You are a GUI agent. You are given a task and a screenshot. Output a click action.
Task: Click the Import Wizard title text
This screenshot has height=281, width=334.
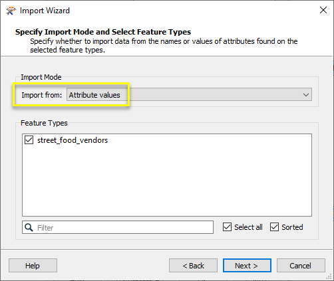45,11
